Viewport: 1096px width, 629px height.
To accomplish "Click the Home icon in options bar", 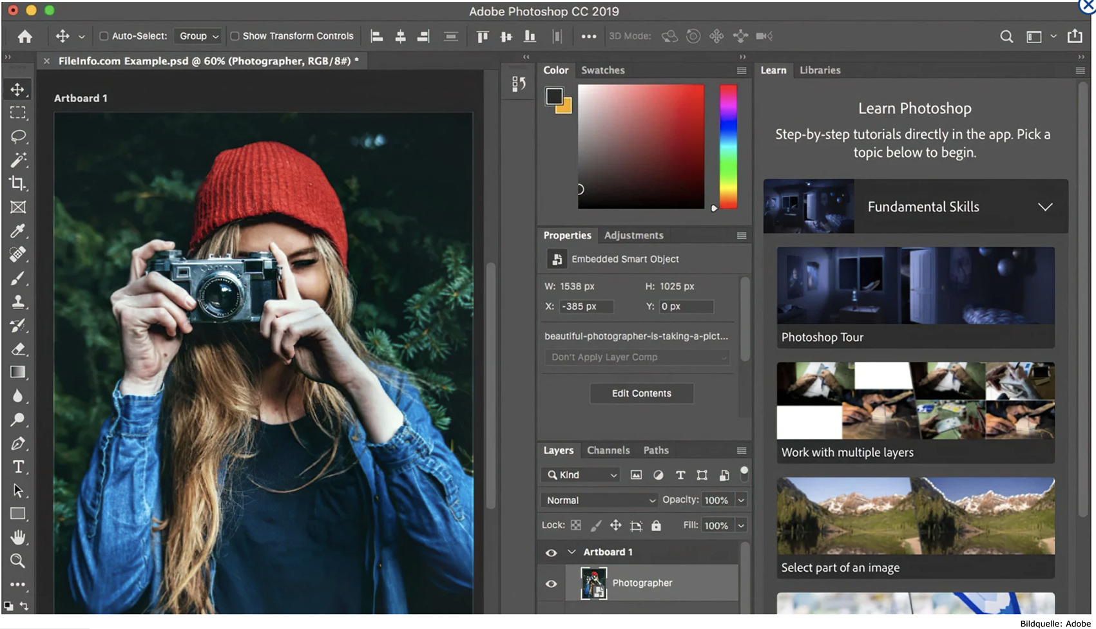I will coord(25,37).
